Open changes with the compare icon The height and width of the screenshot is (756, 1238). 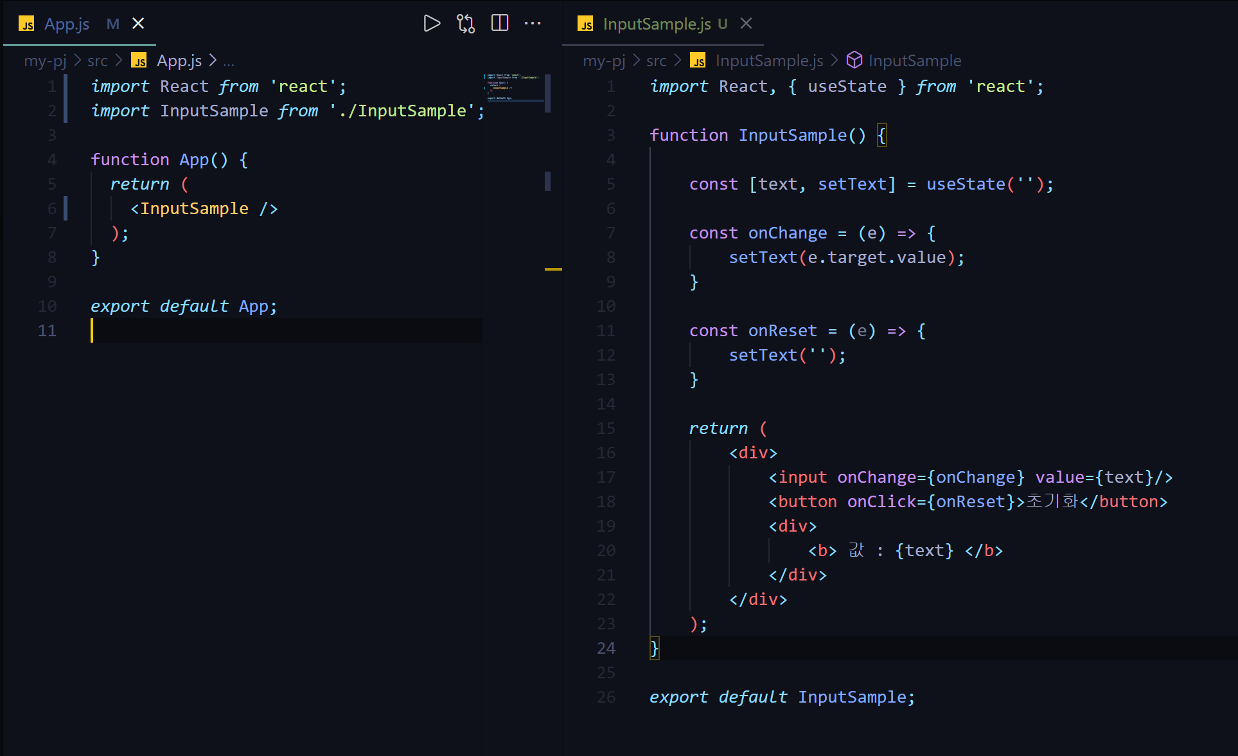pos(466,24)
